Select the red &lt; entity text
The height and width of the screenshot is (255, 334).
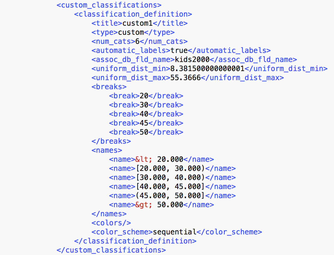click(144, 159)
